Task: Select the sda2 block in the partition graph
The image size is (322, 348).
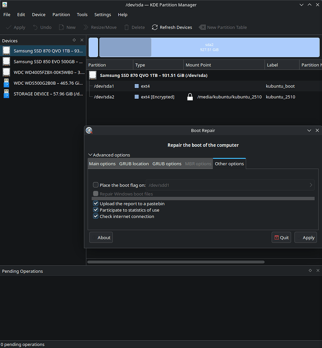Action: [x=209, y=47]
